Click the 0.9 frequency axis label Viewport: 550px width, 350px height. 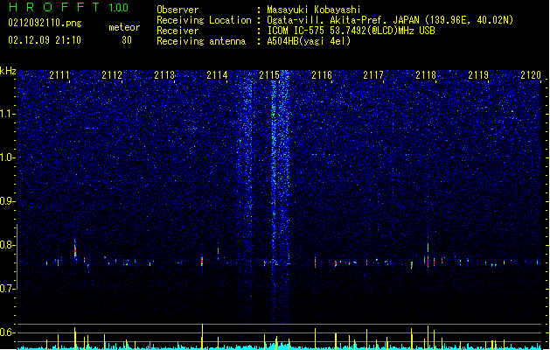pyautogui.click(x=7, y=200)
